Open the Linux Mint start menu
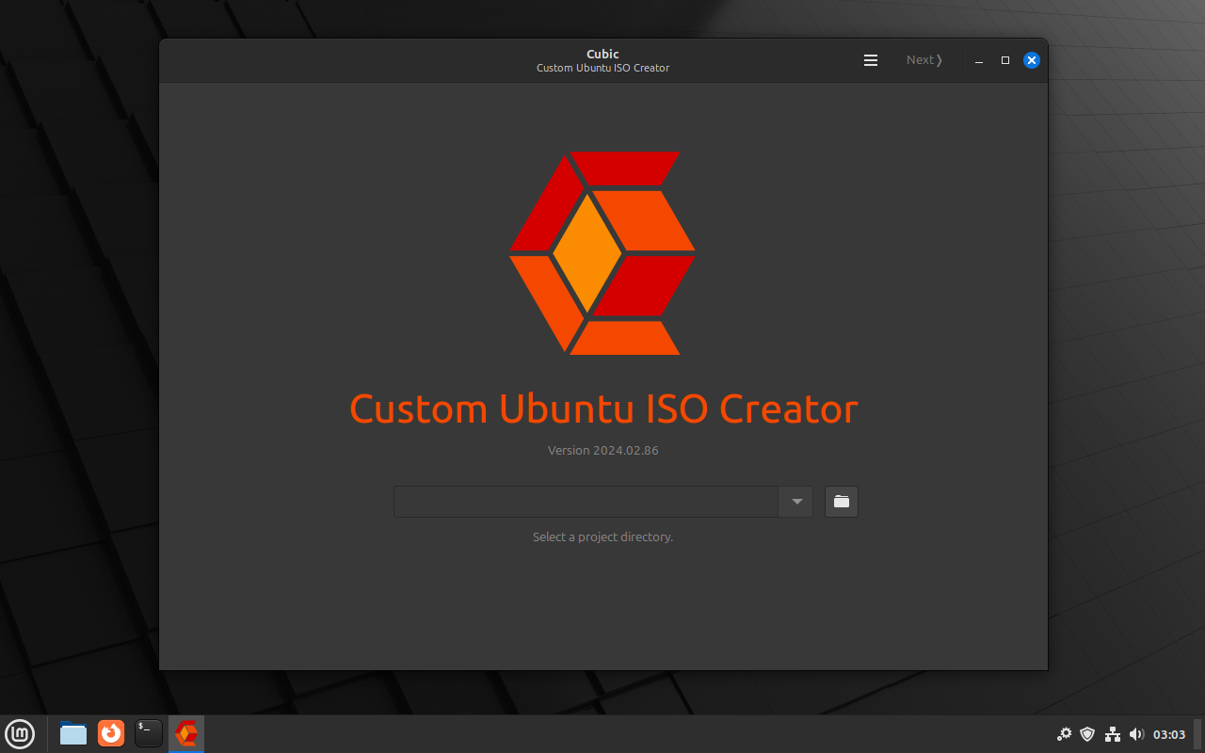The width and height of the screenshot is (1205, 753). coord(20,733)
